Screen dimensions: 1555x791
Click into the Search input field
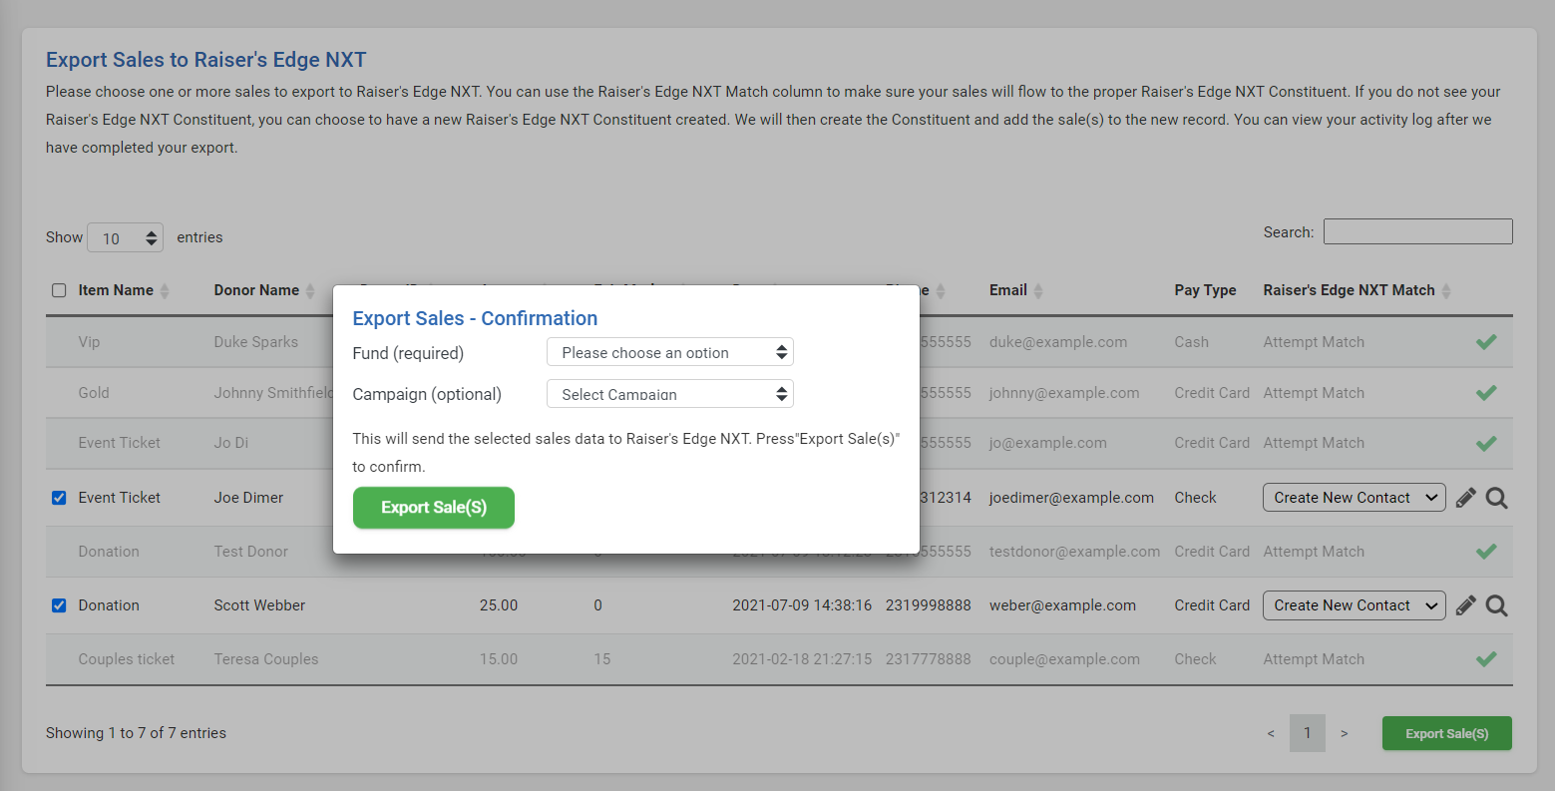tap(1417, 231)
